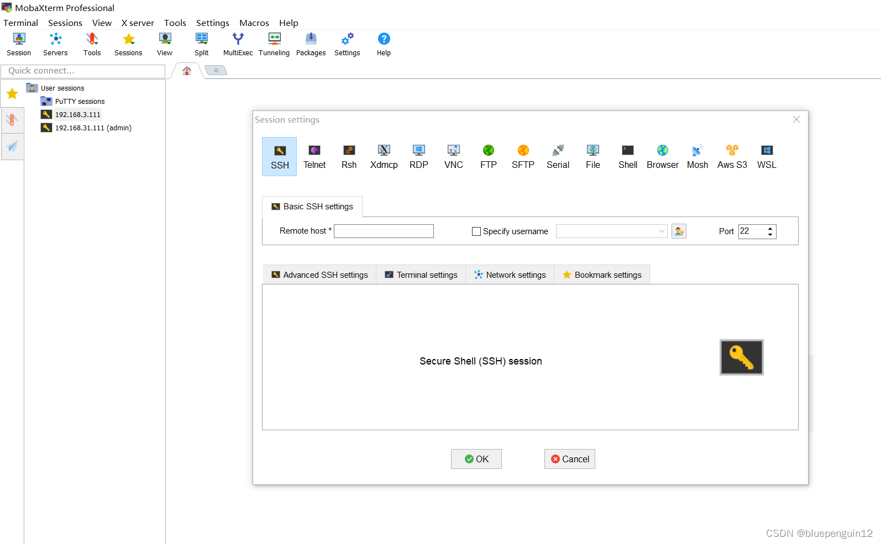
Task: Select the Mosh session type
Action: 698,157
